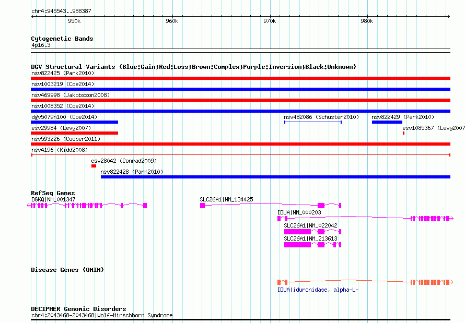Click the nsv822428 (Park2010) text label
This screenshot has height=323, width=465.
click(132, 172)
